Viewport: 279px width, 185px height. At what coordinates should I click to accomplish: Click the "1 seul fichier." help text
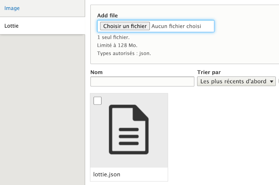pyautogui.click(x=113, y=37)
